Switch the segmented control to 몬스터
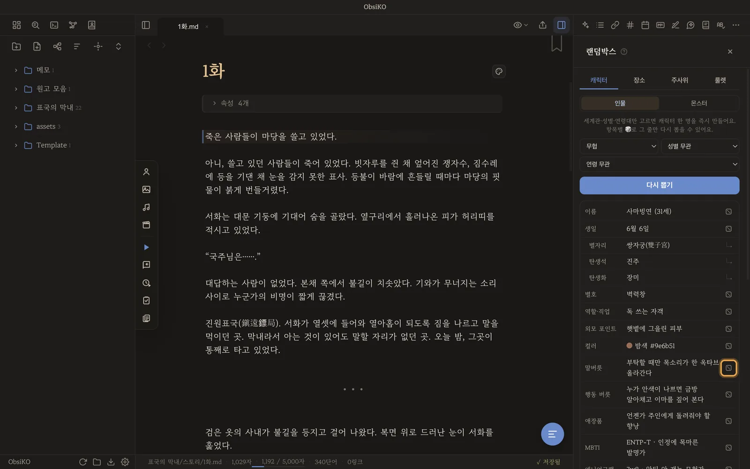Screen dimensions: 750x469 pos(699,103)
